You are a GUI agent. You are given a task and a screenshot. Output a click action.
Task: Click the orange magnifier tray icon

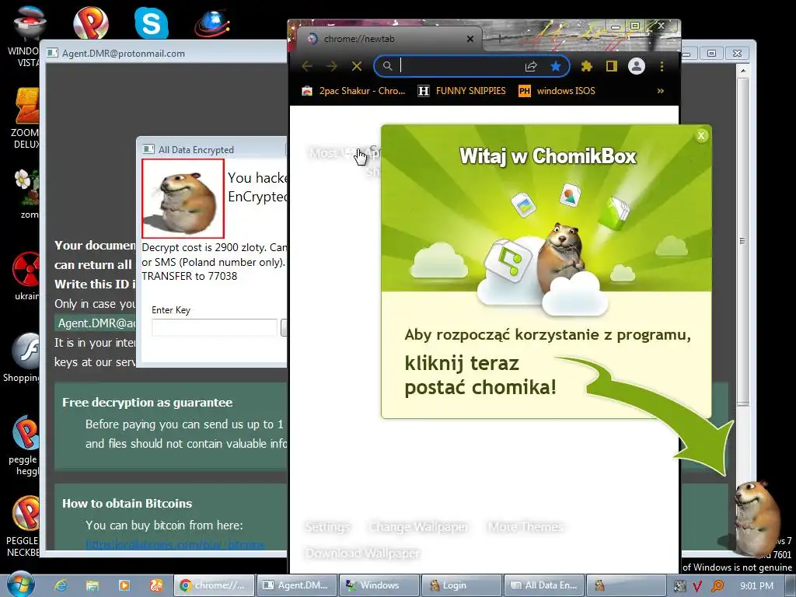[x=717, y=586]
